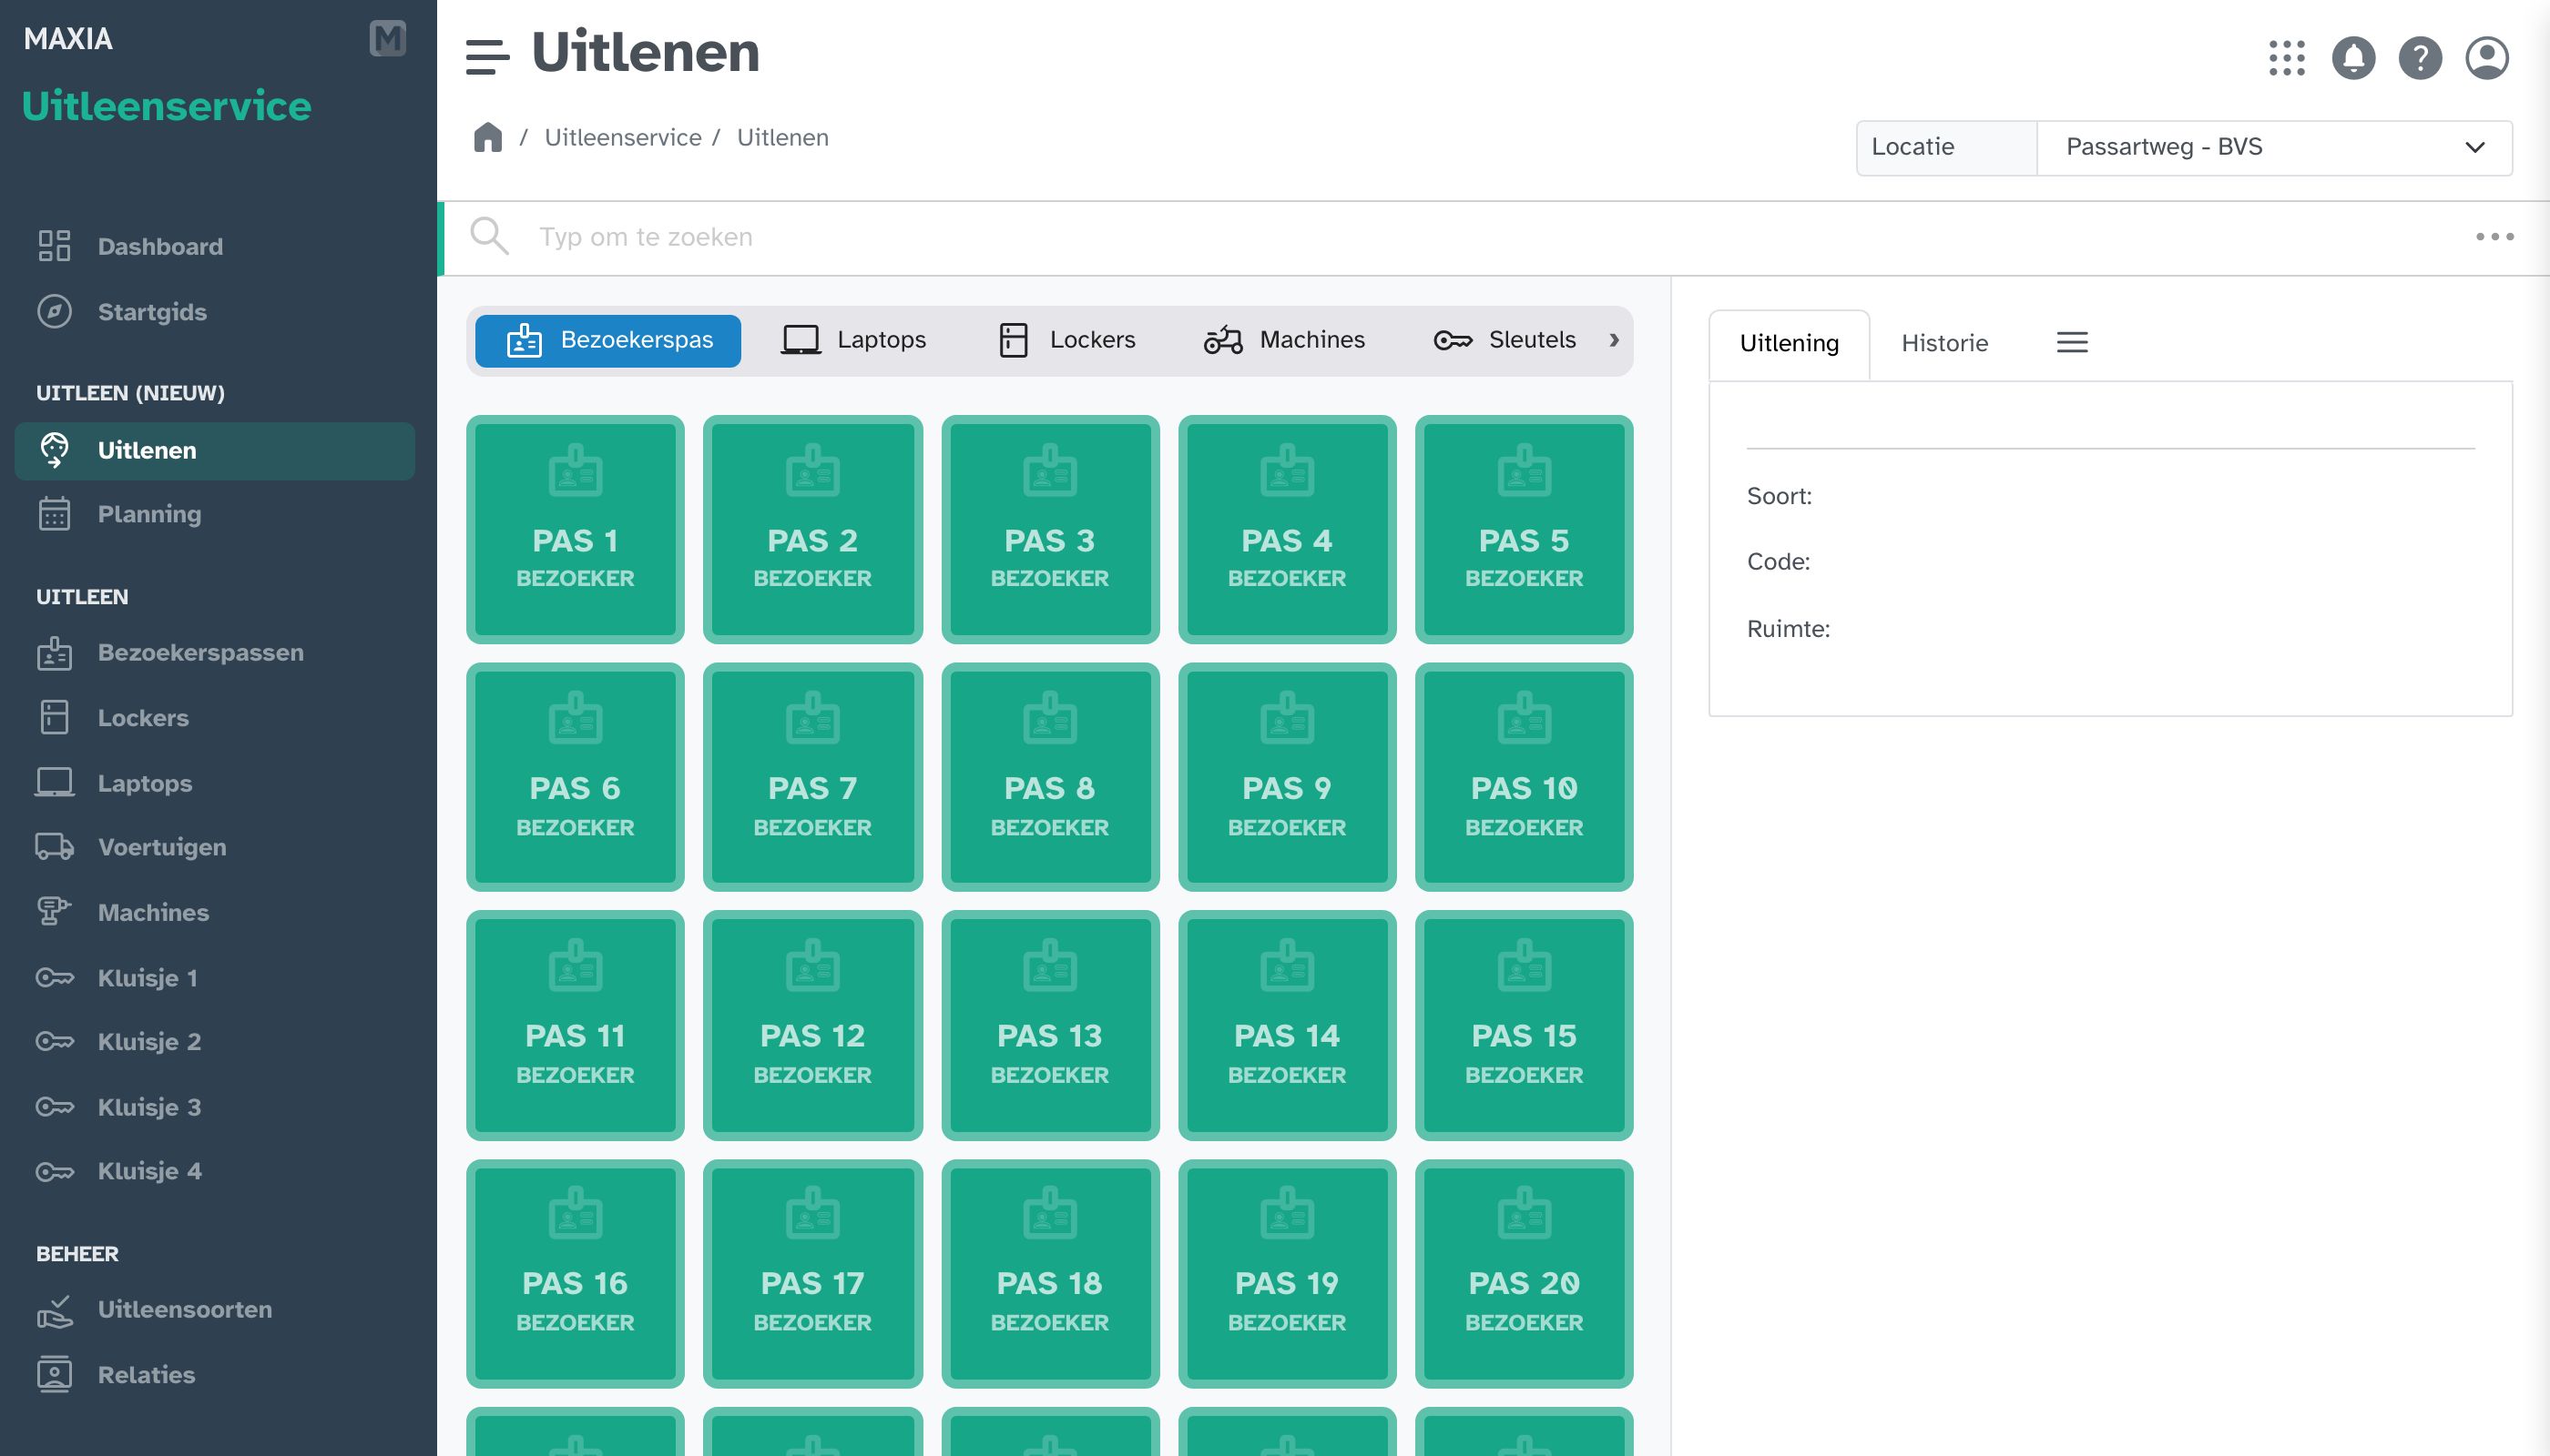Select the PAS 14 bezoeker tile
Image resolution: width=2550 pixels, height=1456 pixels.
(1286, 1025)
